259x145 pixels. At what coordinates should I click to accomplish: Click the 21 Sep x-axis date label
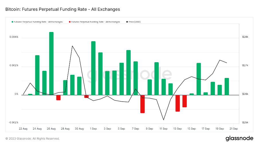pos(234,129)
